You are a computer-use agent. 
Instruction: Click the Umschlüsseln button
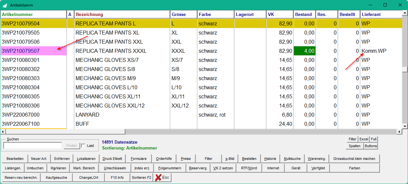pyautogui.click(x=115, y=168)
